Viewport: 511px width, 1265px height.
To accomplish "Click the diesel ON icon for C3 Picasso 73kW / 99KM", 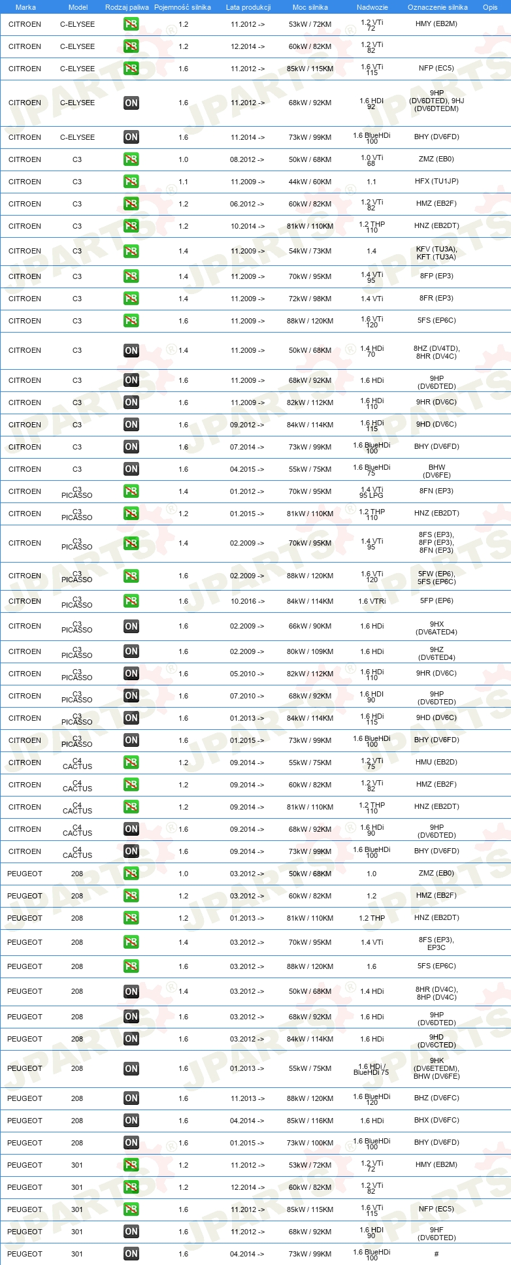I will (131, 740).
